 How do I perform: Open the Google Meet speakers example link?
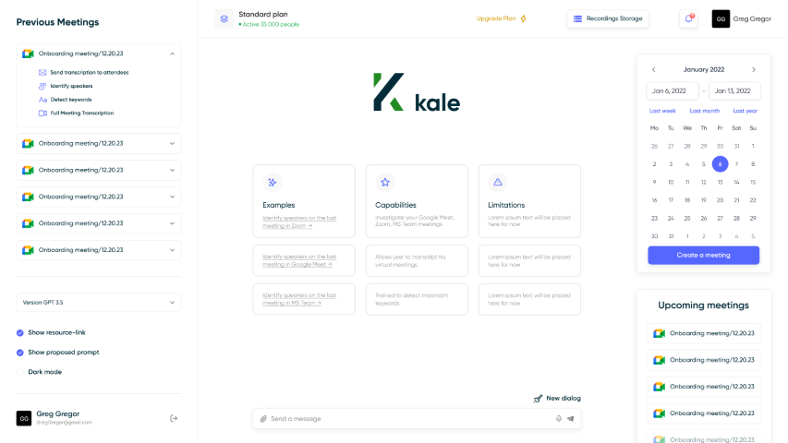click(299, 260)
